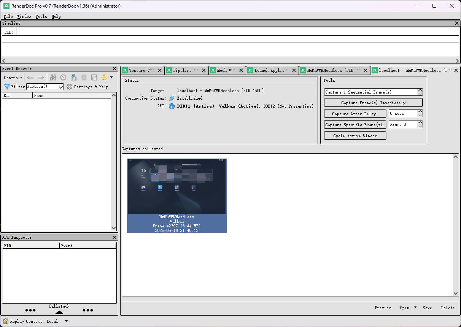The image size is (461, 327).
Task: Open find event binoculars icon
Action: pyautogui.click(x=53, y=78)
